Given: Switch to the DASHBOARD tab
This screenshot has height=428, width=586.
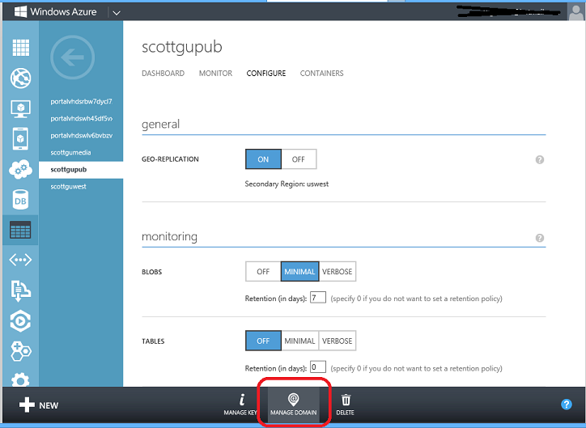Looking at the screenshot, I should [163, 73].
